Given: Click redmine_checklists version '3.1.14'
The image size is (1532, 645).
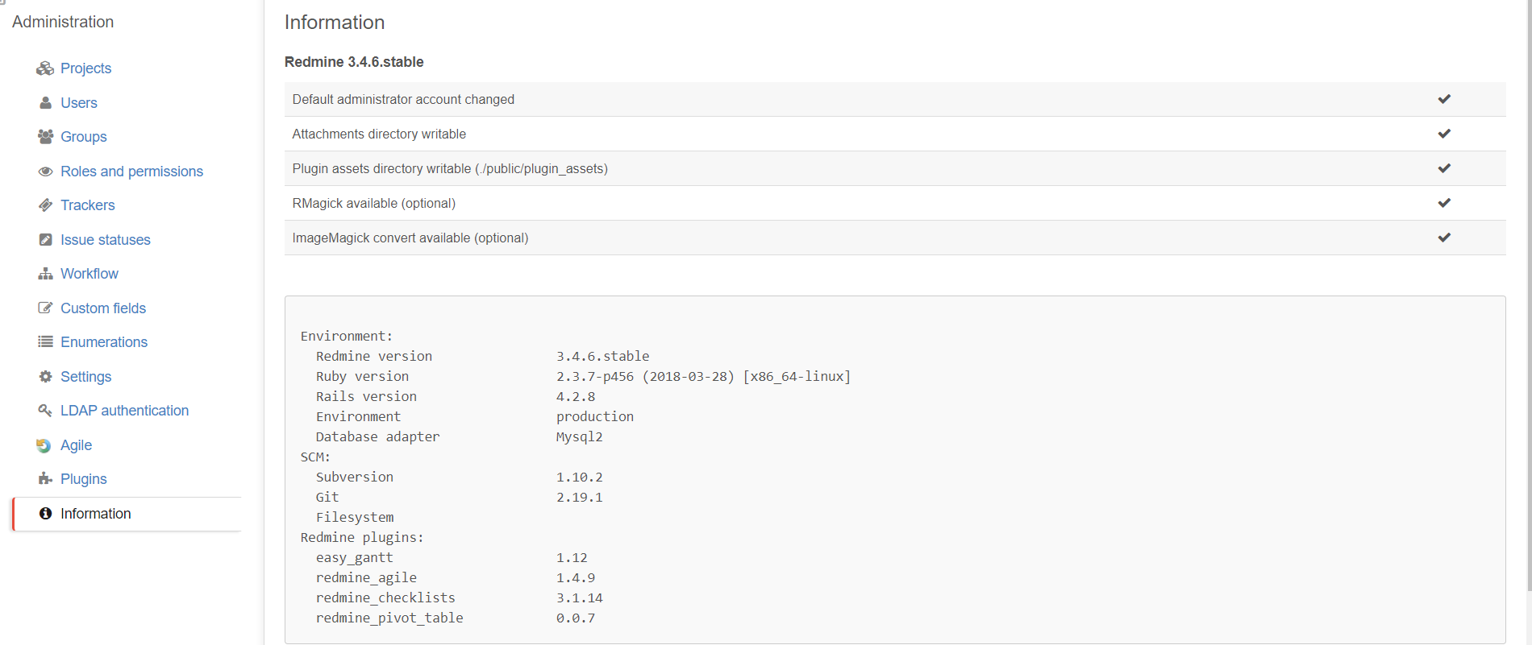Looking at the screenshot, I should coord(580,597).
